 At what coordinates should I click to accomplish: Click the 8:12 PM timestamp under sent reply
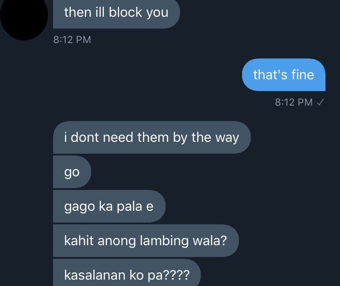click(x=294, y=102)
